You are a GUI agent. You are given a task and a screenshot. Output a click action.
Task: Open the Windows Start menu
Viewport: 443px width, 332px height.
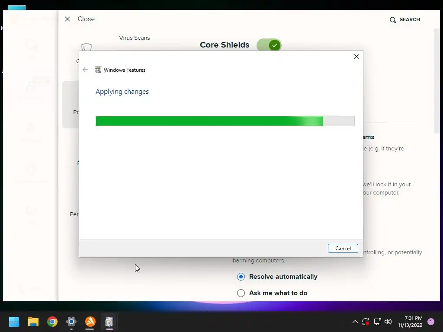pos(14,322)
